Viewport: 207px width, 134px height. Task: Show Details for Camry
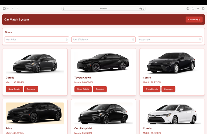click(152, 89)
